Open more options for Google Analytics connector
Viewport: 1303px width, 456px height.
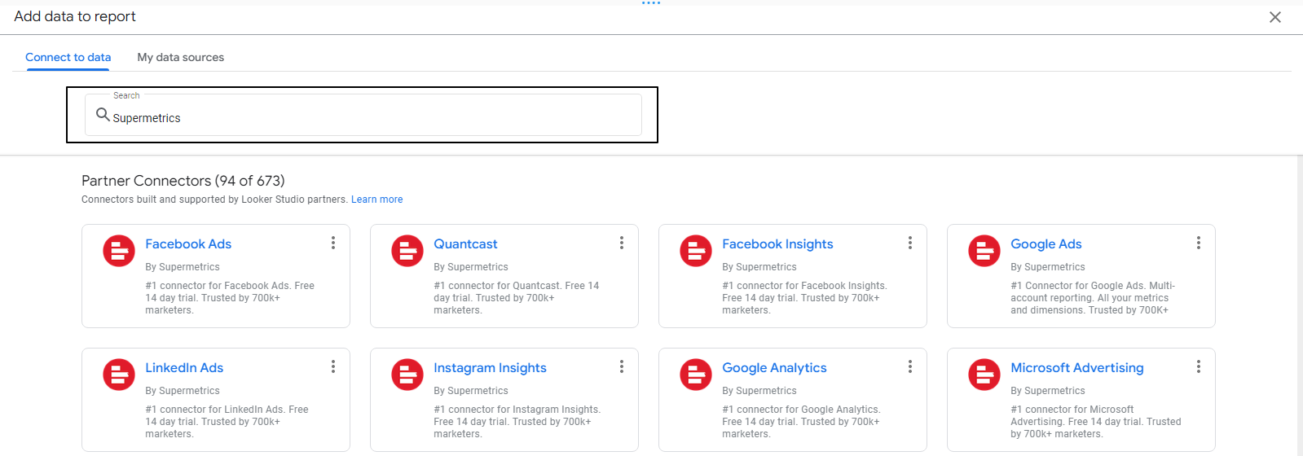pyautogui.click(x=910, y=366)
